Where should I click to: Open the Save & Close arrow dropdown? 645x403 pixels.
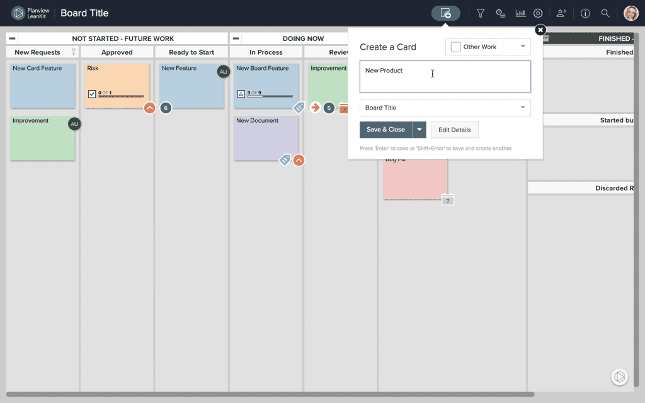click(419, 130)
